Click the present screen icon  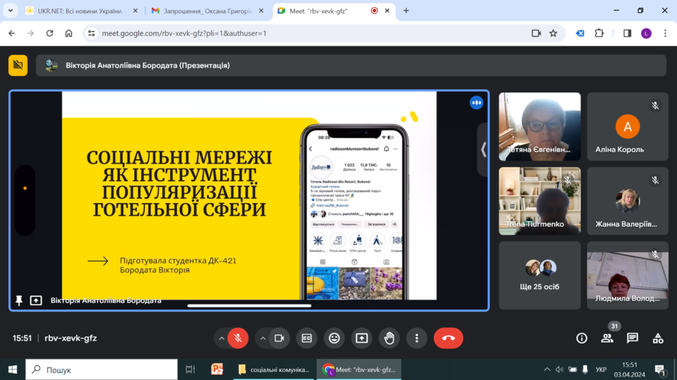[362, 338]
